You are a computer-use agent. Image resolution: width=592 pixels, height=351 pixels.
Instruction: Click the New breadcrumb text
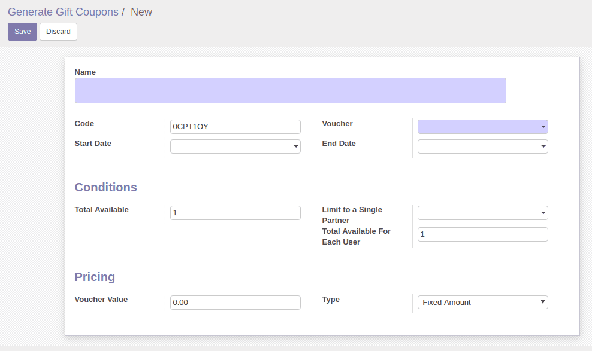141,12
